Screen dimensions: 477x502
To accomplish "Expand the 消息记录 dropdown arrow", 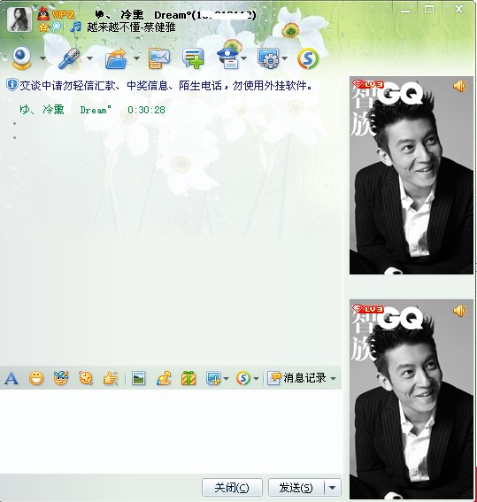I will (x=333, y=378).
